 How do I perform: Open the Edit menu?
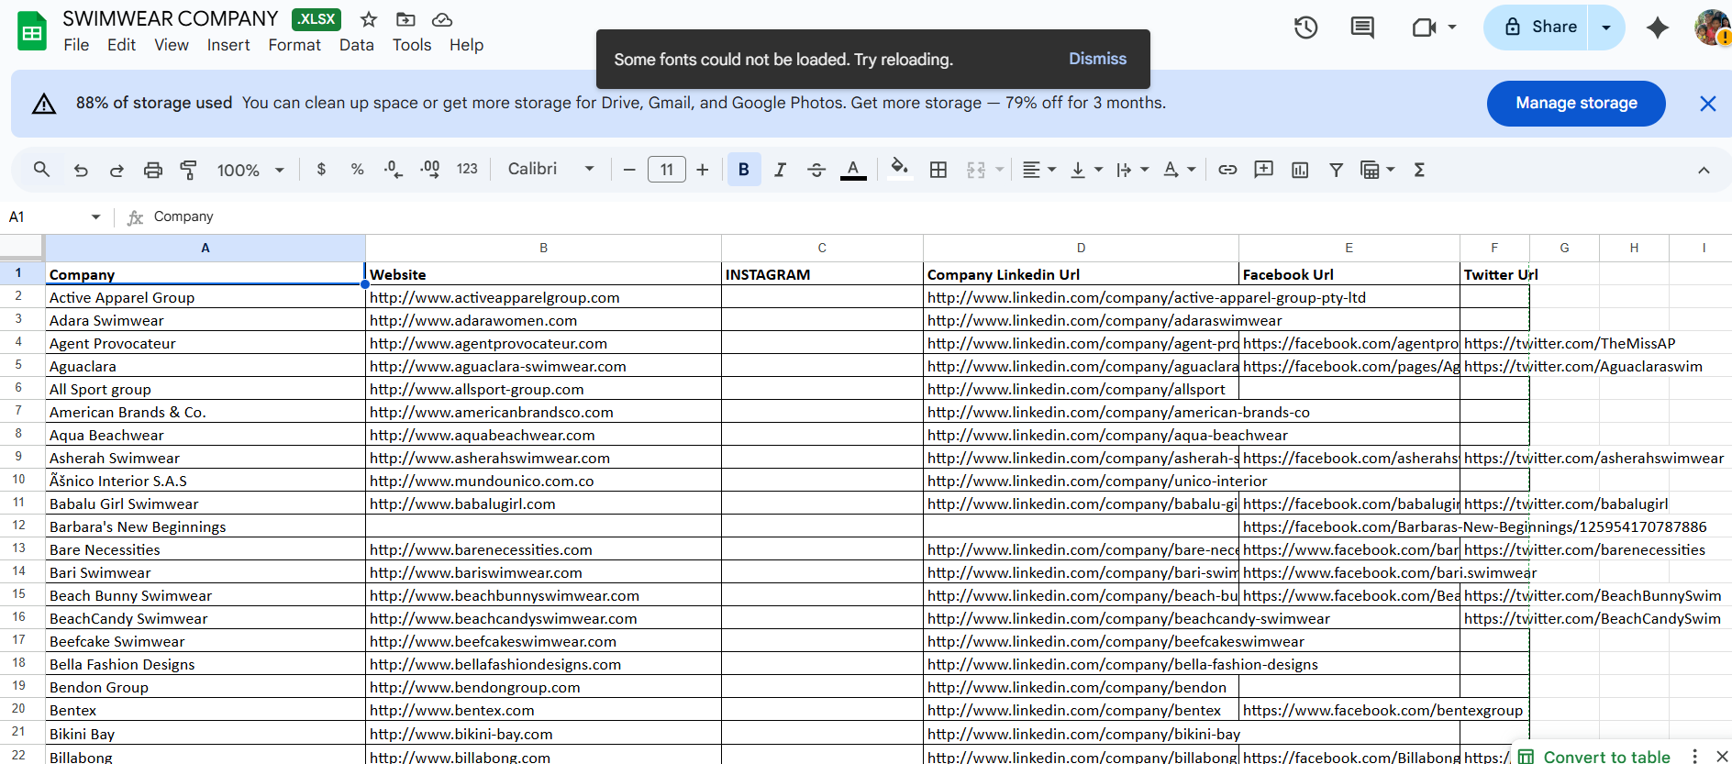tap(121, 45)
